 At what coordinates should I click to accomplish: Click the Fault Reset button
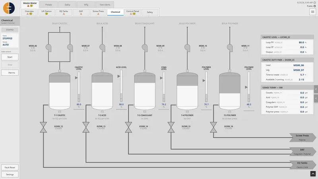pos(10,167)
